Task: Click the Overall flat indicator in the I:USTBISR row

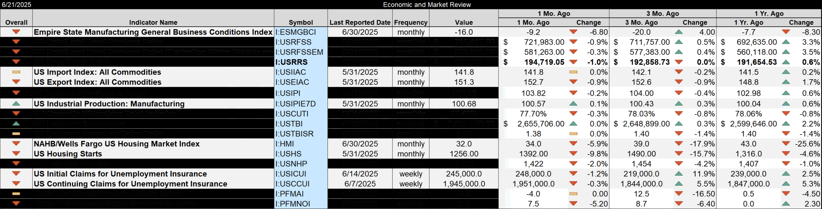Action: [x=16, y=134]
